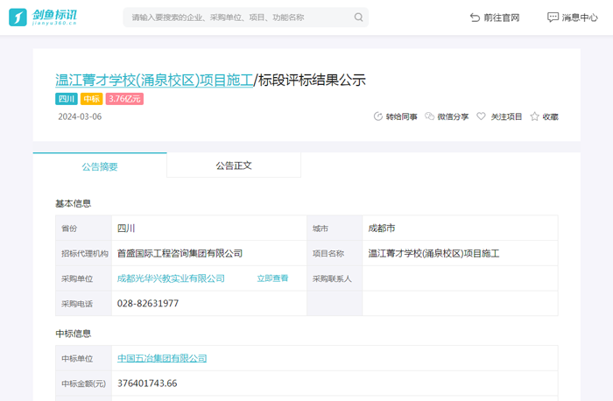Click 微信分享 label
The image size is (613, 401).
(x=453, y=116)
